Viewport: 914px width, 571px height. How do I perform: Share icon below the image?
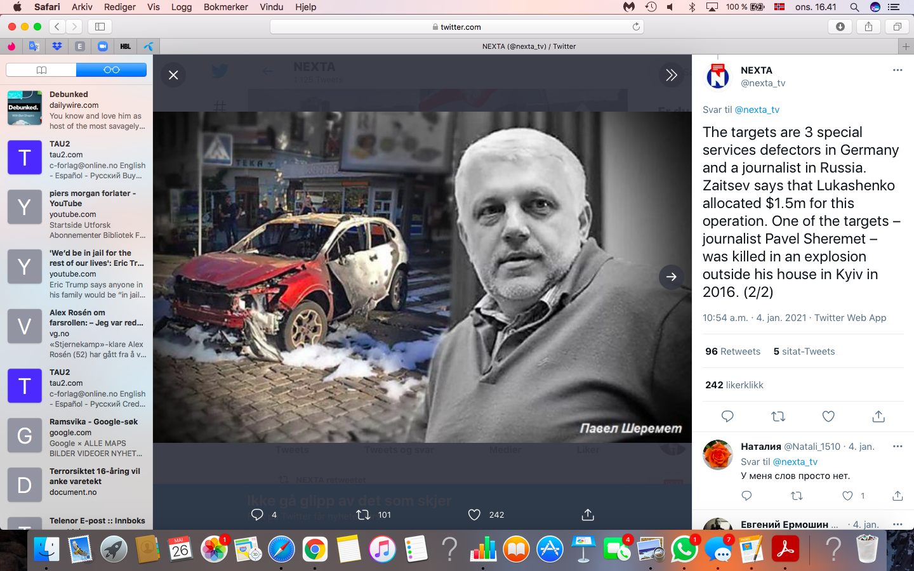pos(588,515)
